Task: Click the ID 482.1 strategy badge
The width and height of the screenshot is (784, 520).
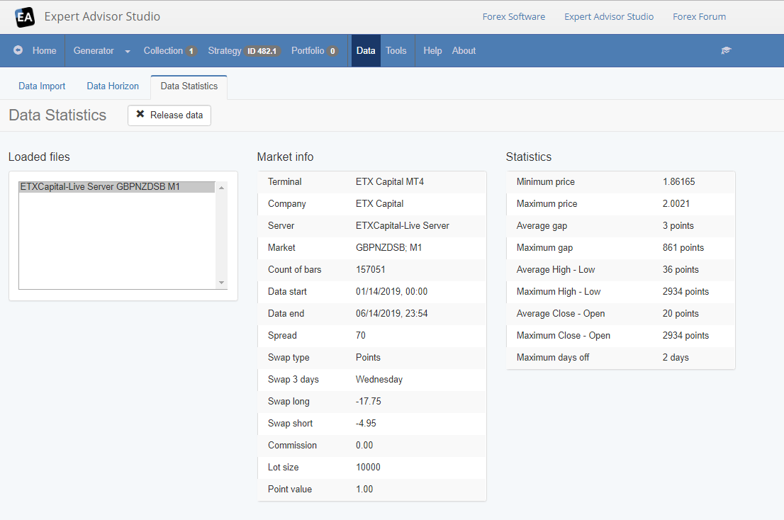Action: pos(262,51)
